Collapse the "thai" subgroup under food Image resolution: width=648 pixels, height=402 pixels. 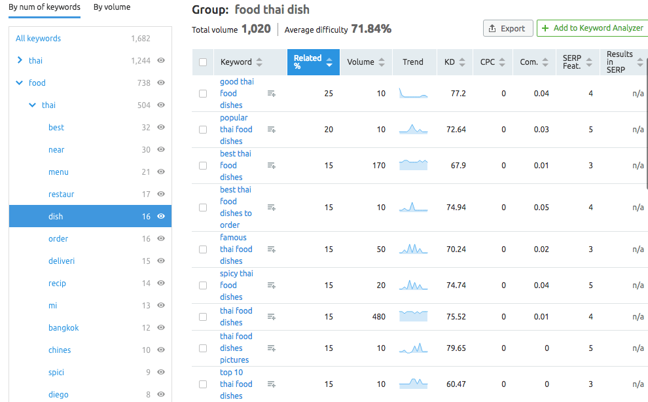tap(31, 105)
